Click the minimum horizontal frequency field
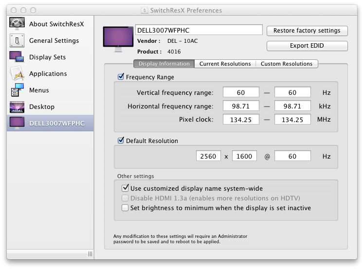 [x=241, y=106]
